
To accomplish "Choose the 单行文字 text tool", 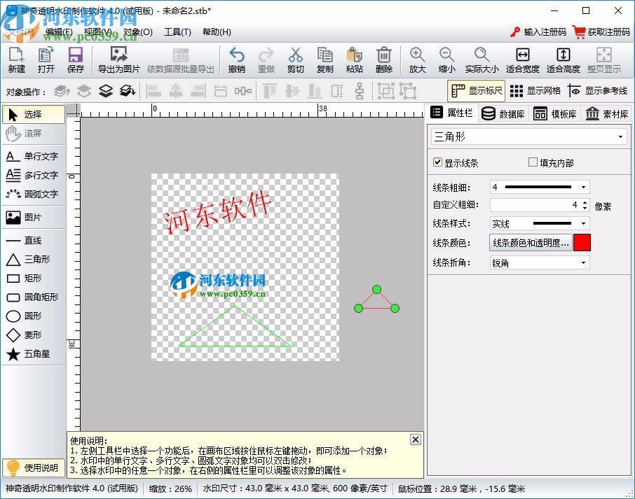I will 34,156.
